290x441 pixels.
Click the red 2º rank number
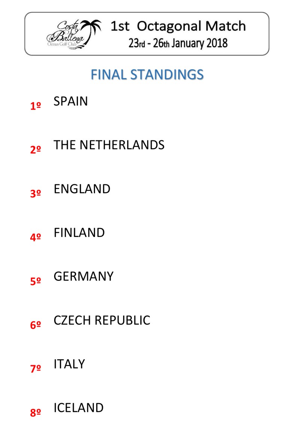click(36, 149)
